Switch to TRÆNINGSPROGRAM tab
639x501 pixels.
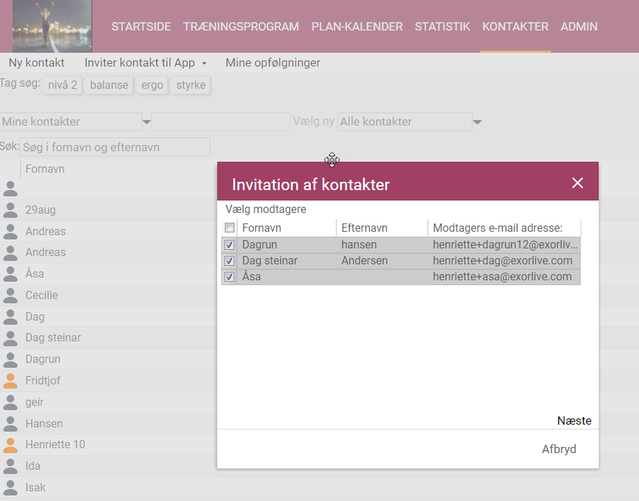click(241, 26)
